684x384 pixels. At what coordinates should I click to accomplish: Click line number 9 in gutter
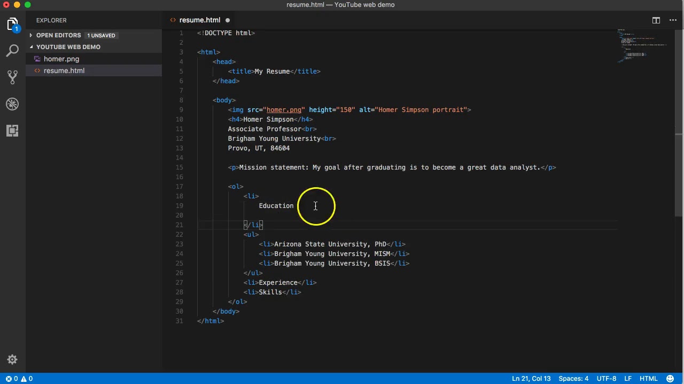click(181, 110)
